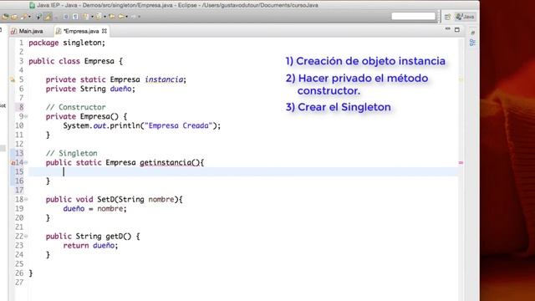This screenshot has height=301, width=535.
Task: Toggle the highlighted Mark Occurrences toolbar button
Action: pos(48,17)
